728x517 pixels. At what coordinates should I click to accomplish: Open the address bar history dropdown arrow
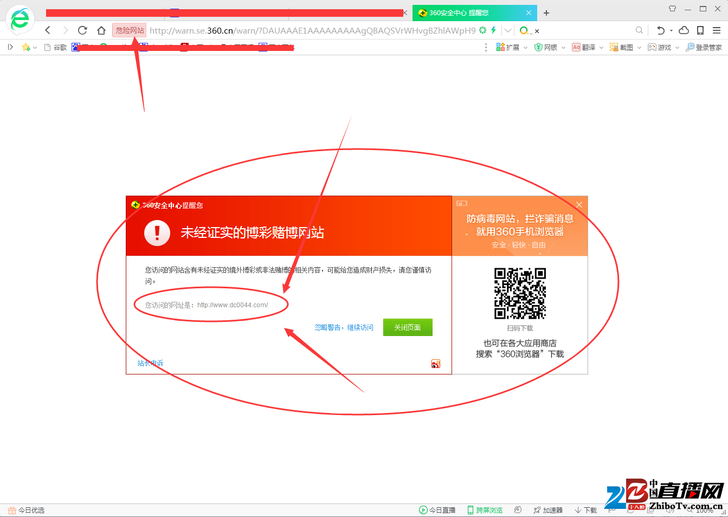[x=507, y=30]
